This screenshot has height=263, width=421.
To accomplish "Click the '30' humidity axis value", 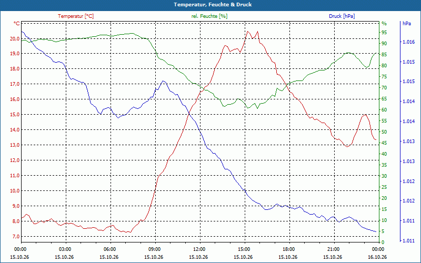I will tap(384, 176).
